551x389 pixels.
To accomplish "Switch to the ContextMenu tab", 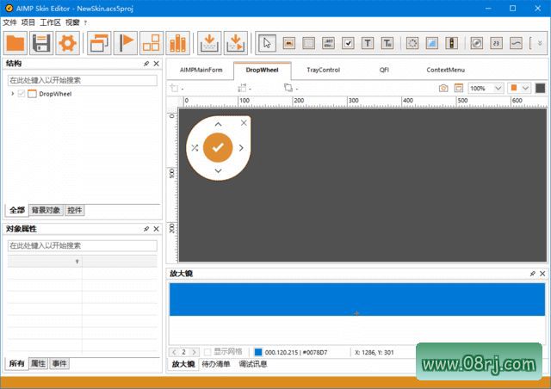I will [x=446, y=70].
